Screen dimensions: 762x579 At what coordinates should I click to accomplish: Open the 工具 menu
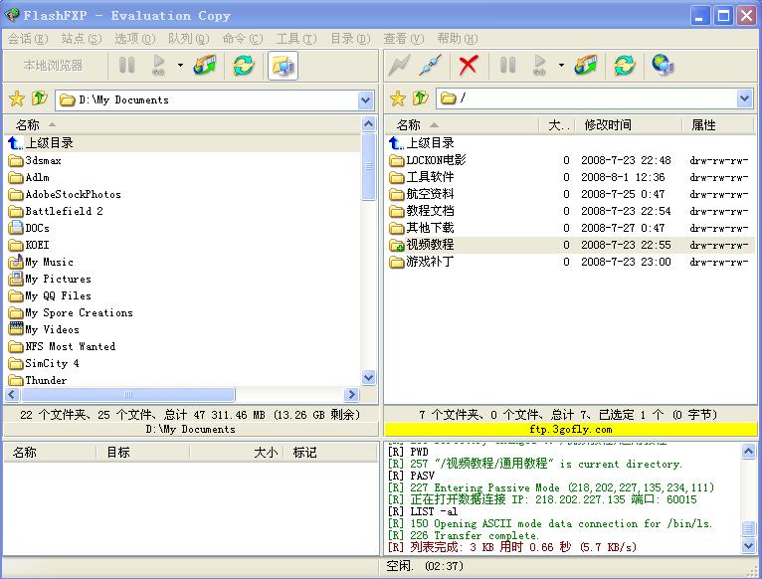[x=296, y=39]
